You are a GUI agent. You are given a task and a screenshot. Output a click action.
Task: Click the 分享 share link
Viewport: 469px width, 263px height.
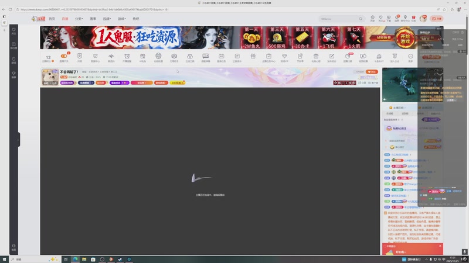(x=362, y=82)
